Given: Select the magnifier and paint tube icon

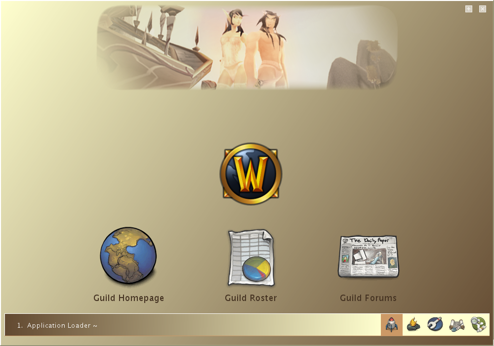Looking at the screenshot, I should 479,325.
